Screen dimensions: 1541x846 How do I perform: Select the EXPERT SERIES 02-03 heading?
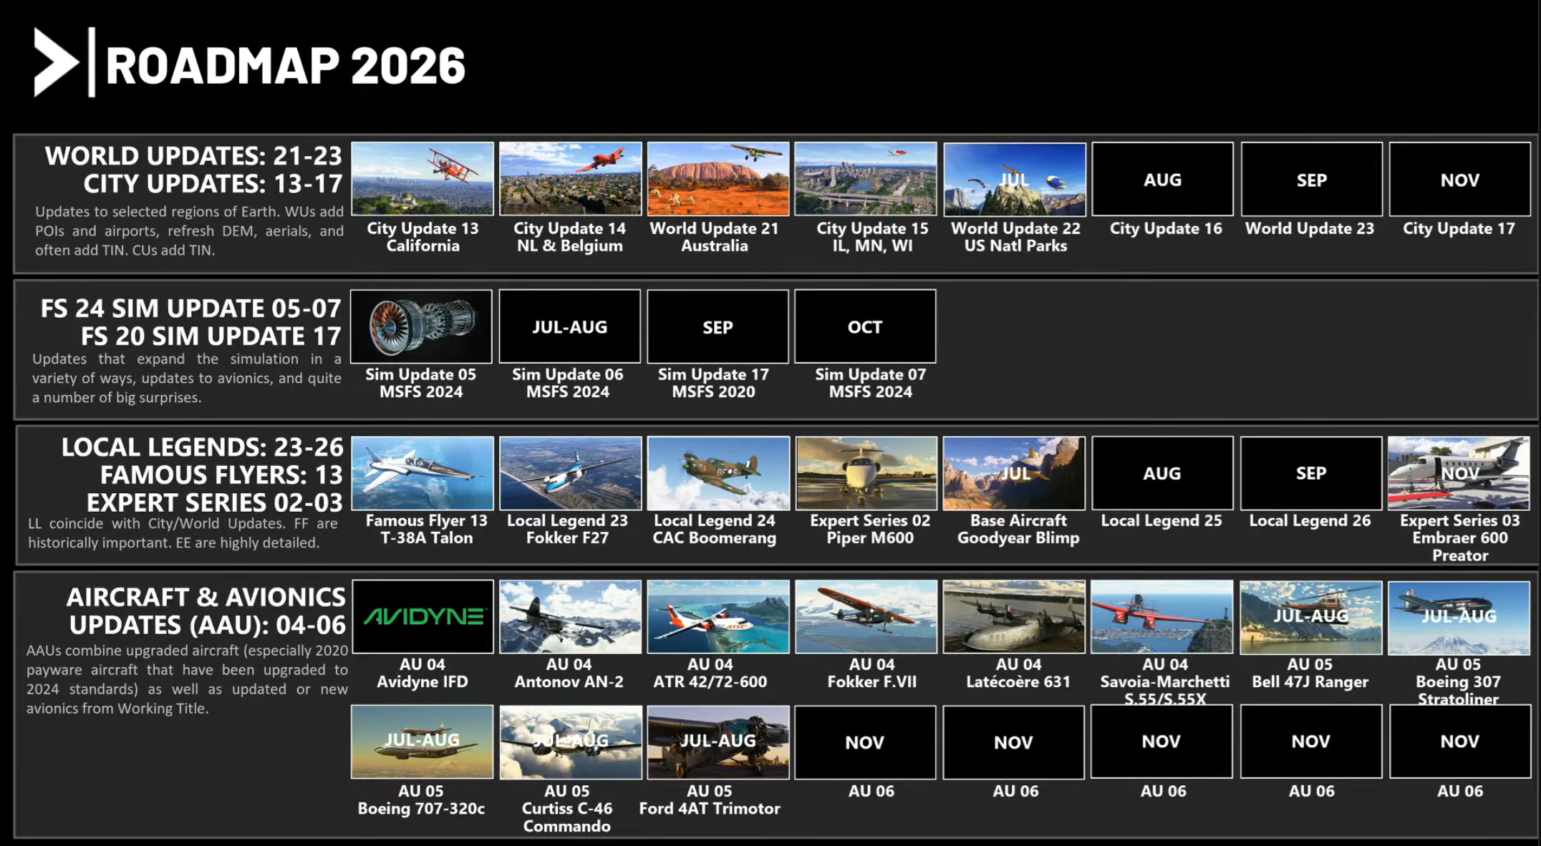pos(215,503)
